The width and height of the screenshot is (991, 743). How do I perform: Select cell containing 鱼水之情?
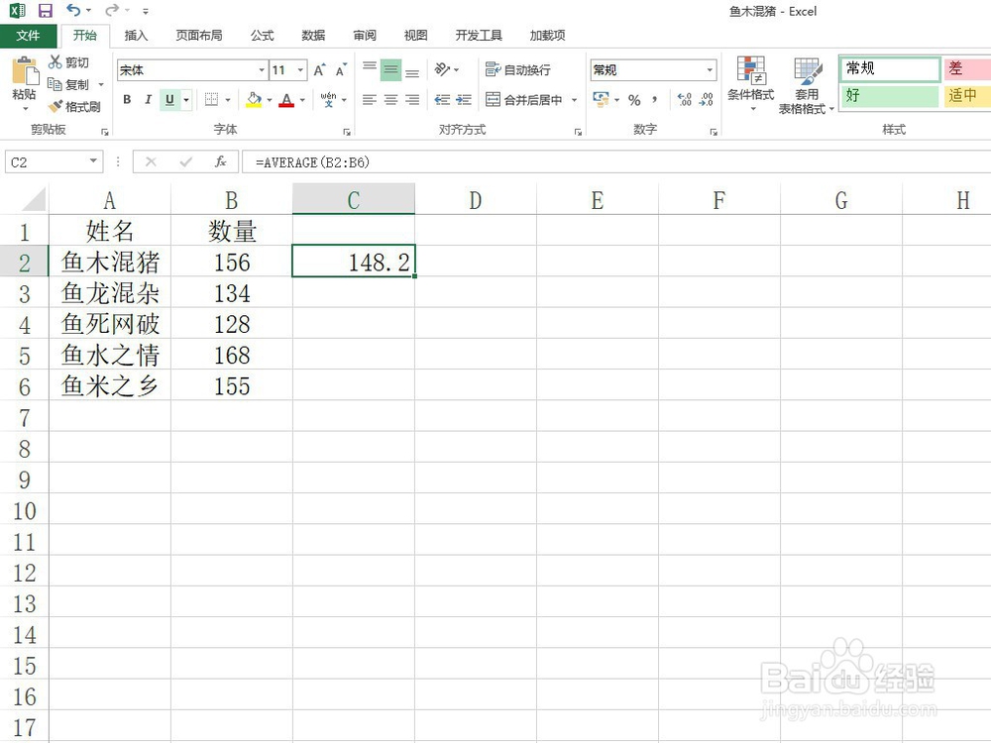[110, 355]
